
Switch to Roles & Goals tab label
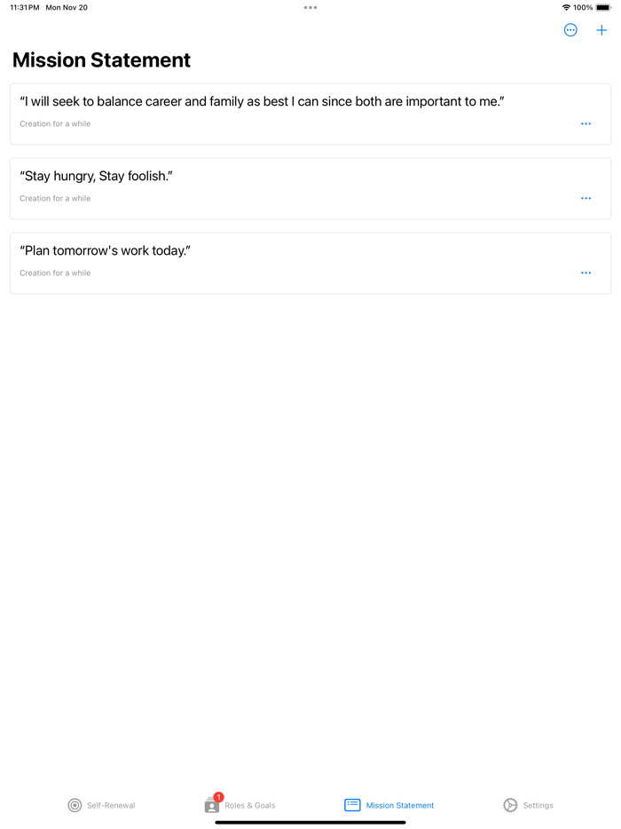point(250,805)
